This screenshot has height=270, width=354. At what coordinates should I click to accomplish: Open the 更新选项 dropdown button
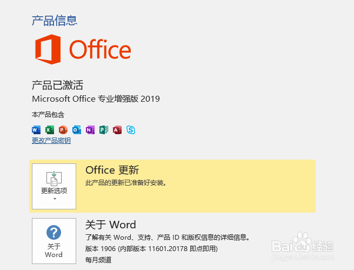tap(54, 186)
